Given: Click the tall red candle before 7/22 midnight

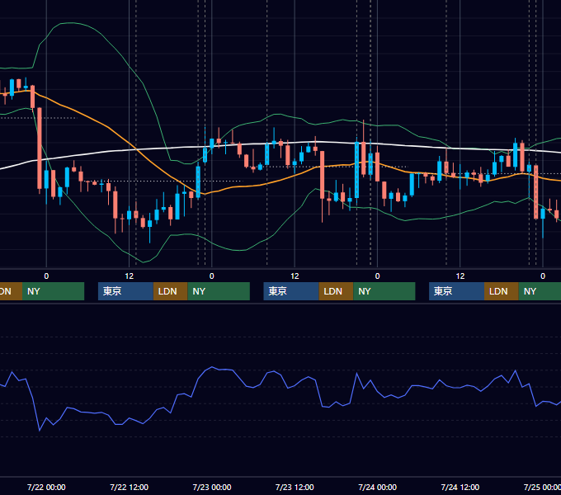Looking at the screenshot, I should click(40, 148).
